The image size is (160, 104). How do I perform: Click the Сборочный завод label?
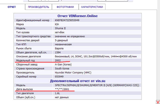pos(27,65)
